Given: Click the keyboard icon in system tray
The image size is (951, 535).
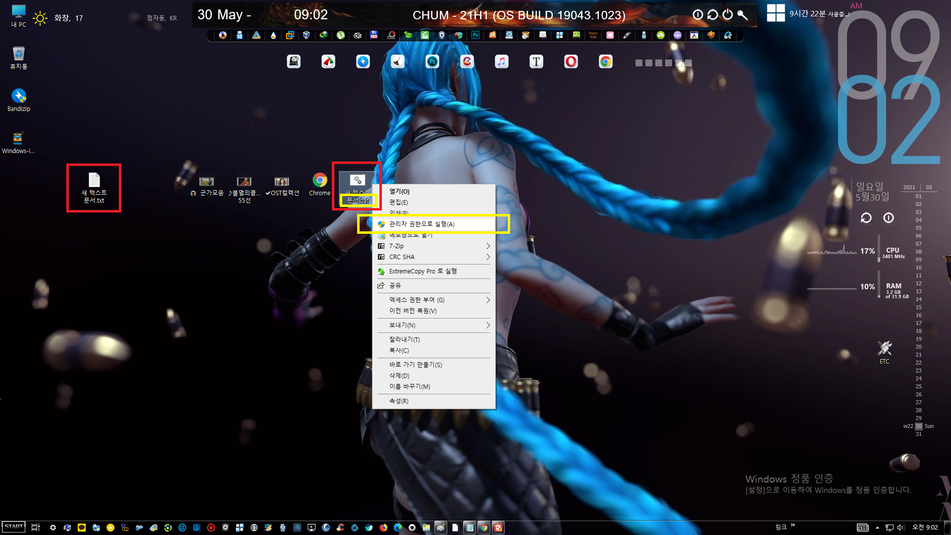Looking at the screenshot, I should 863,528.
